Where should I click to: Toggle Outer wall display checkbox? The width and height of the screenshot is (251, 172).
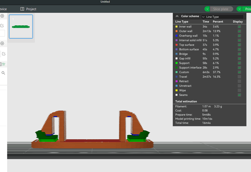[239, 31]
